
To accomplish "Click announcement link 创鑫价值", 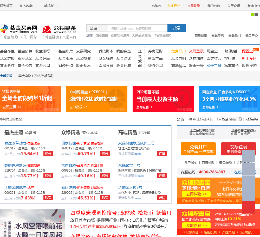I will click(236, 119).
